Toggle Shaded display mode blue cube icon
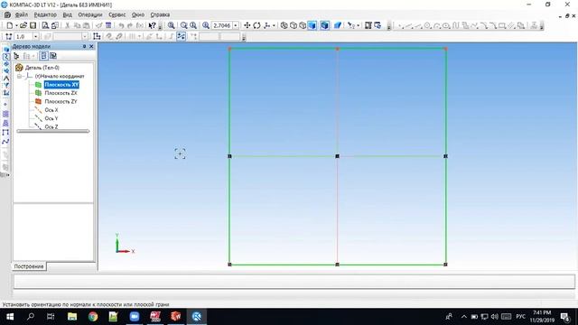The width and height of the screenshot is (578, 325). [x=312, y=25]
